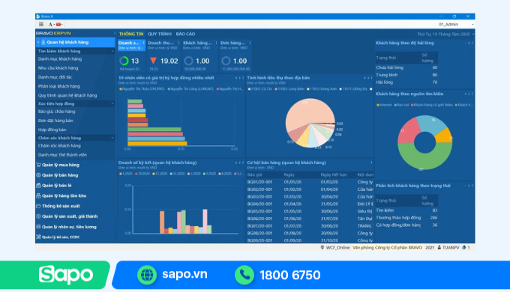Open Nhu cầu khách hàng

(x=58, y=68)
